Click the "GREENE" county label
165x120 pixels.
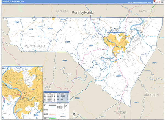click(63, 11)
